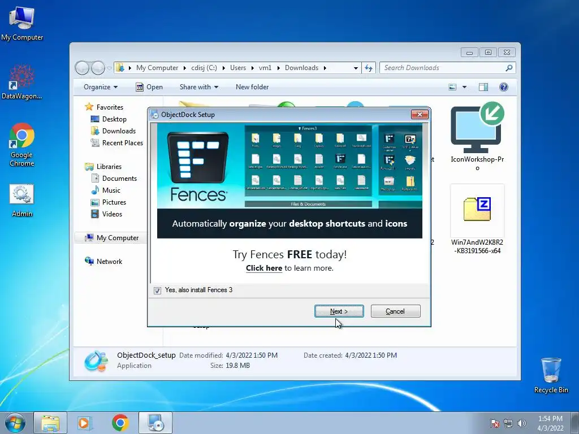Open the Admin desktop icon

[22, 201]
